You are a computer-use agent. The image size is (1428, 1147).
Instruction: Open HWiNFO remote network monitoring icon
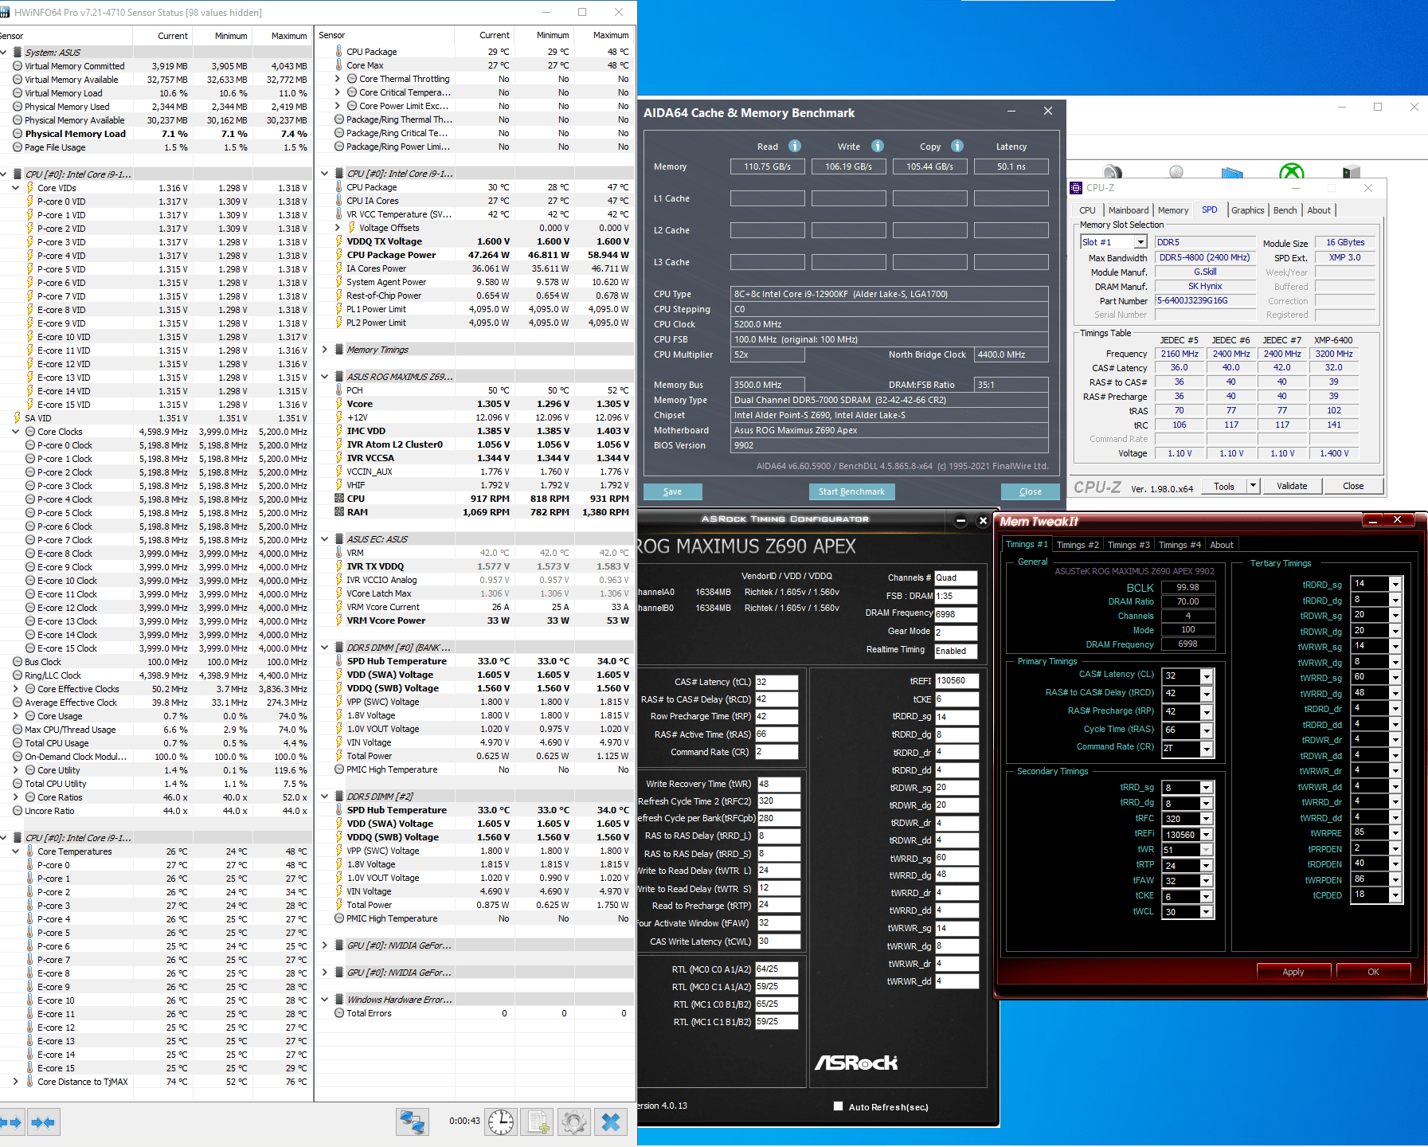[413, 1122]
